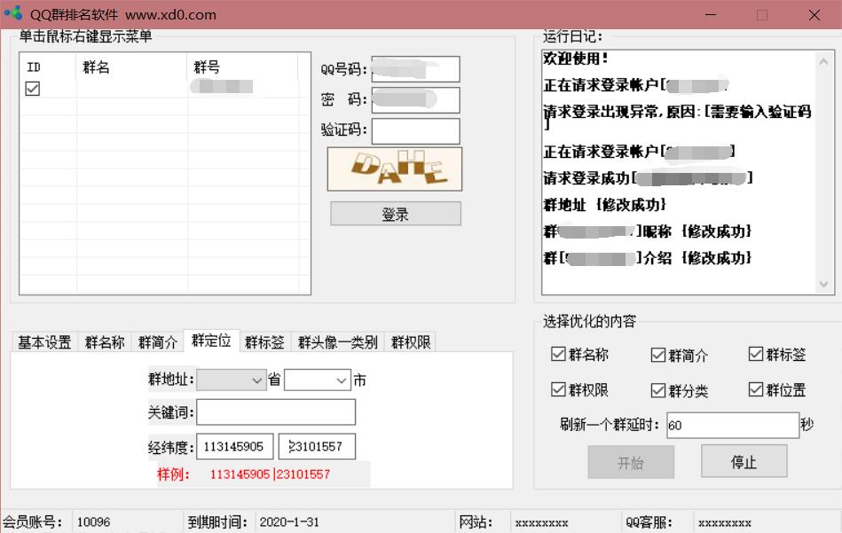Click the 会员账号 value 10096
Viewport: 842px width, 533px height.
pos(93,521)
